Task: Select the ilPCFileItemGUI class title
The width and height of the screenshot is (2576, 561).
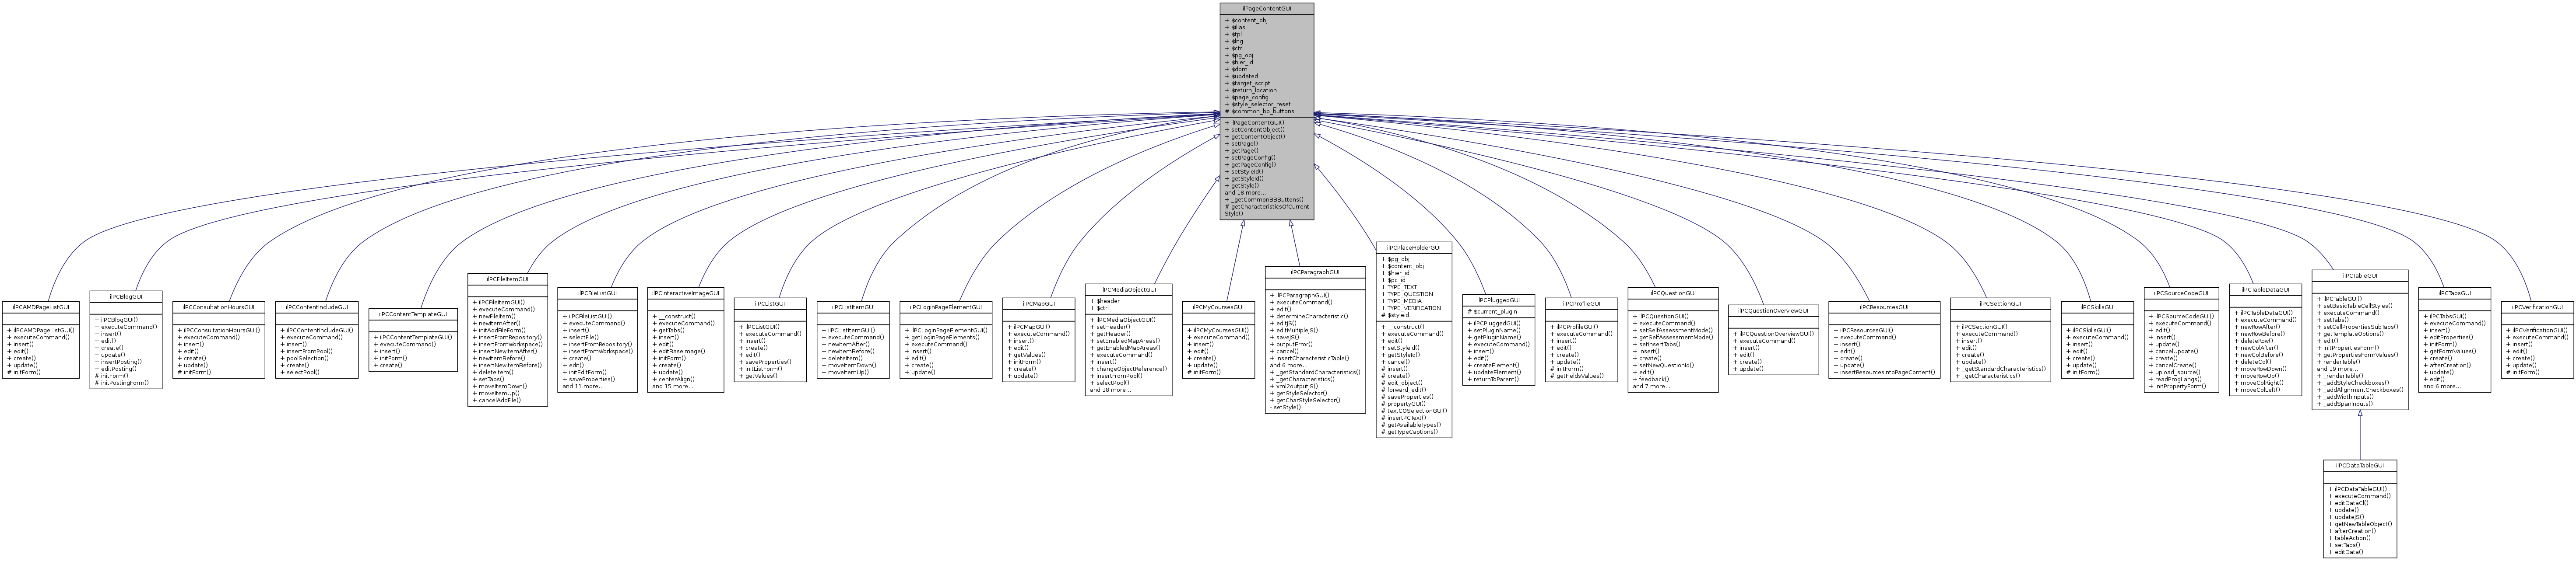Action: point(508,279)
